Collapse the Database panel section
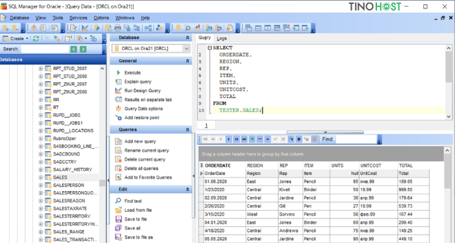Viewport: 455px width, 243px height. (187, 38)
